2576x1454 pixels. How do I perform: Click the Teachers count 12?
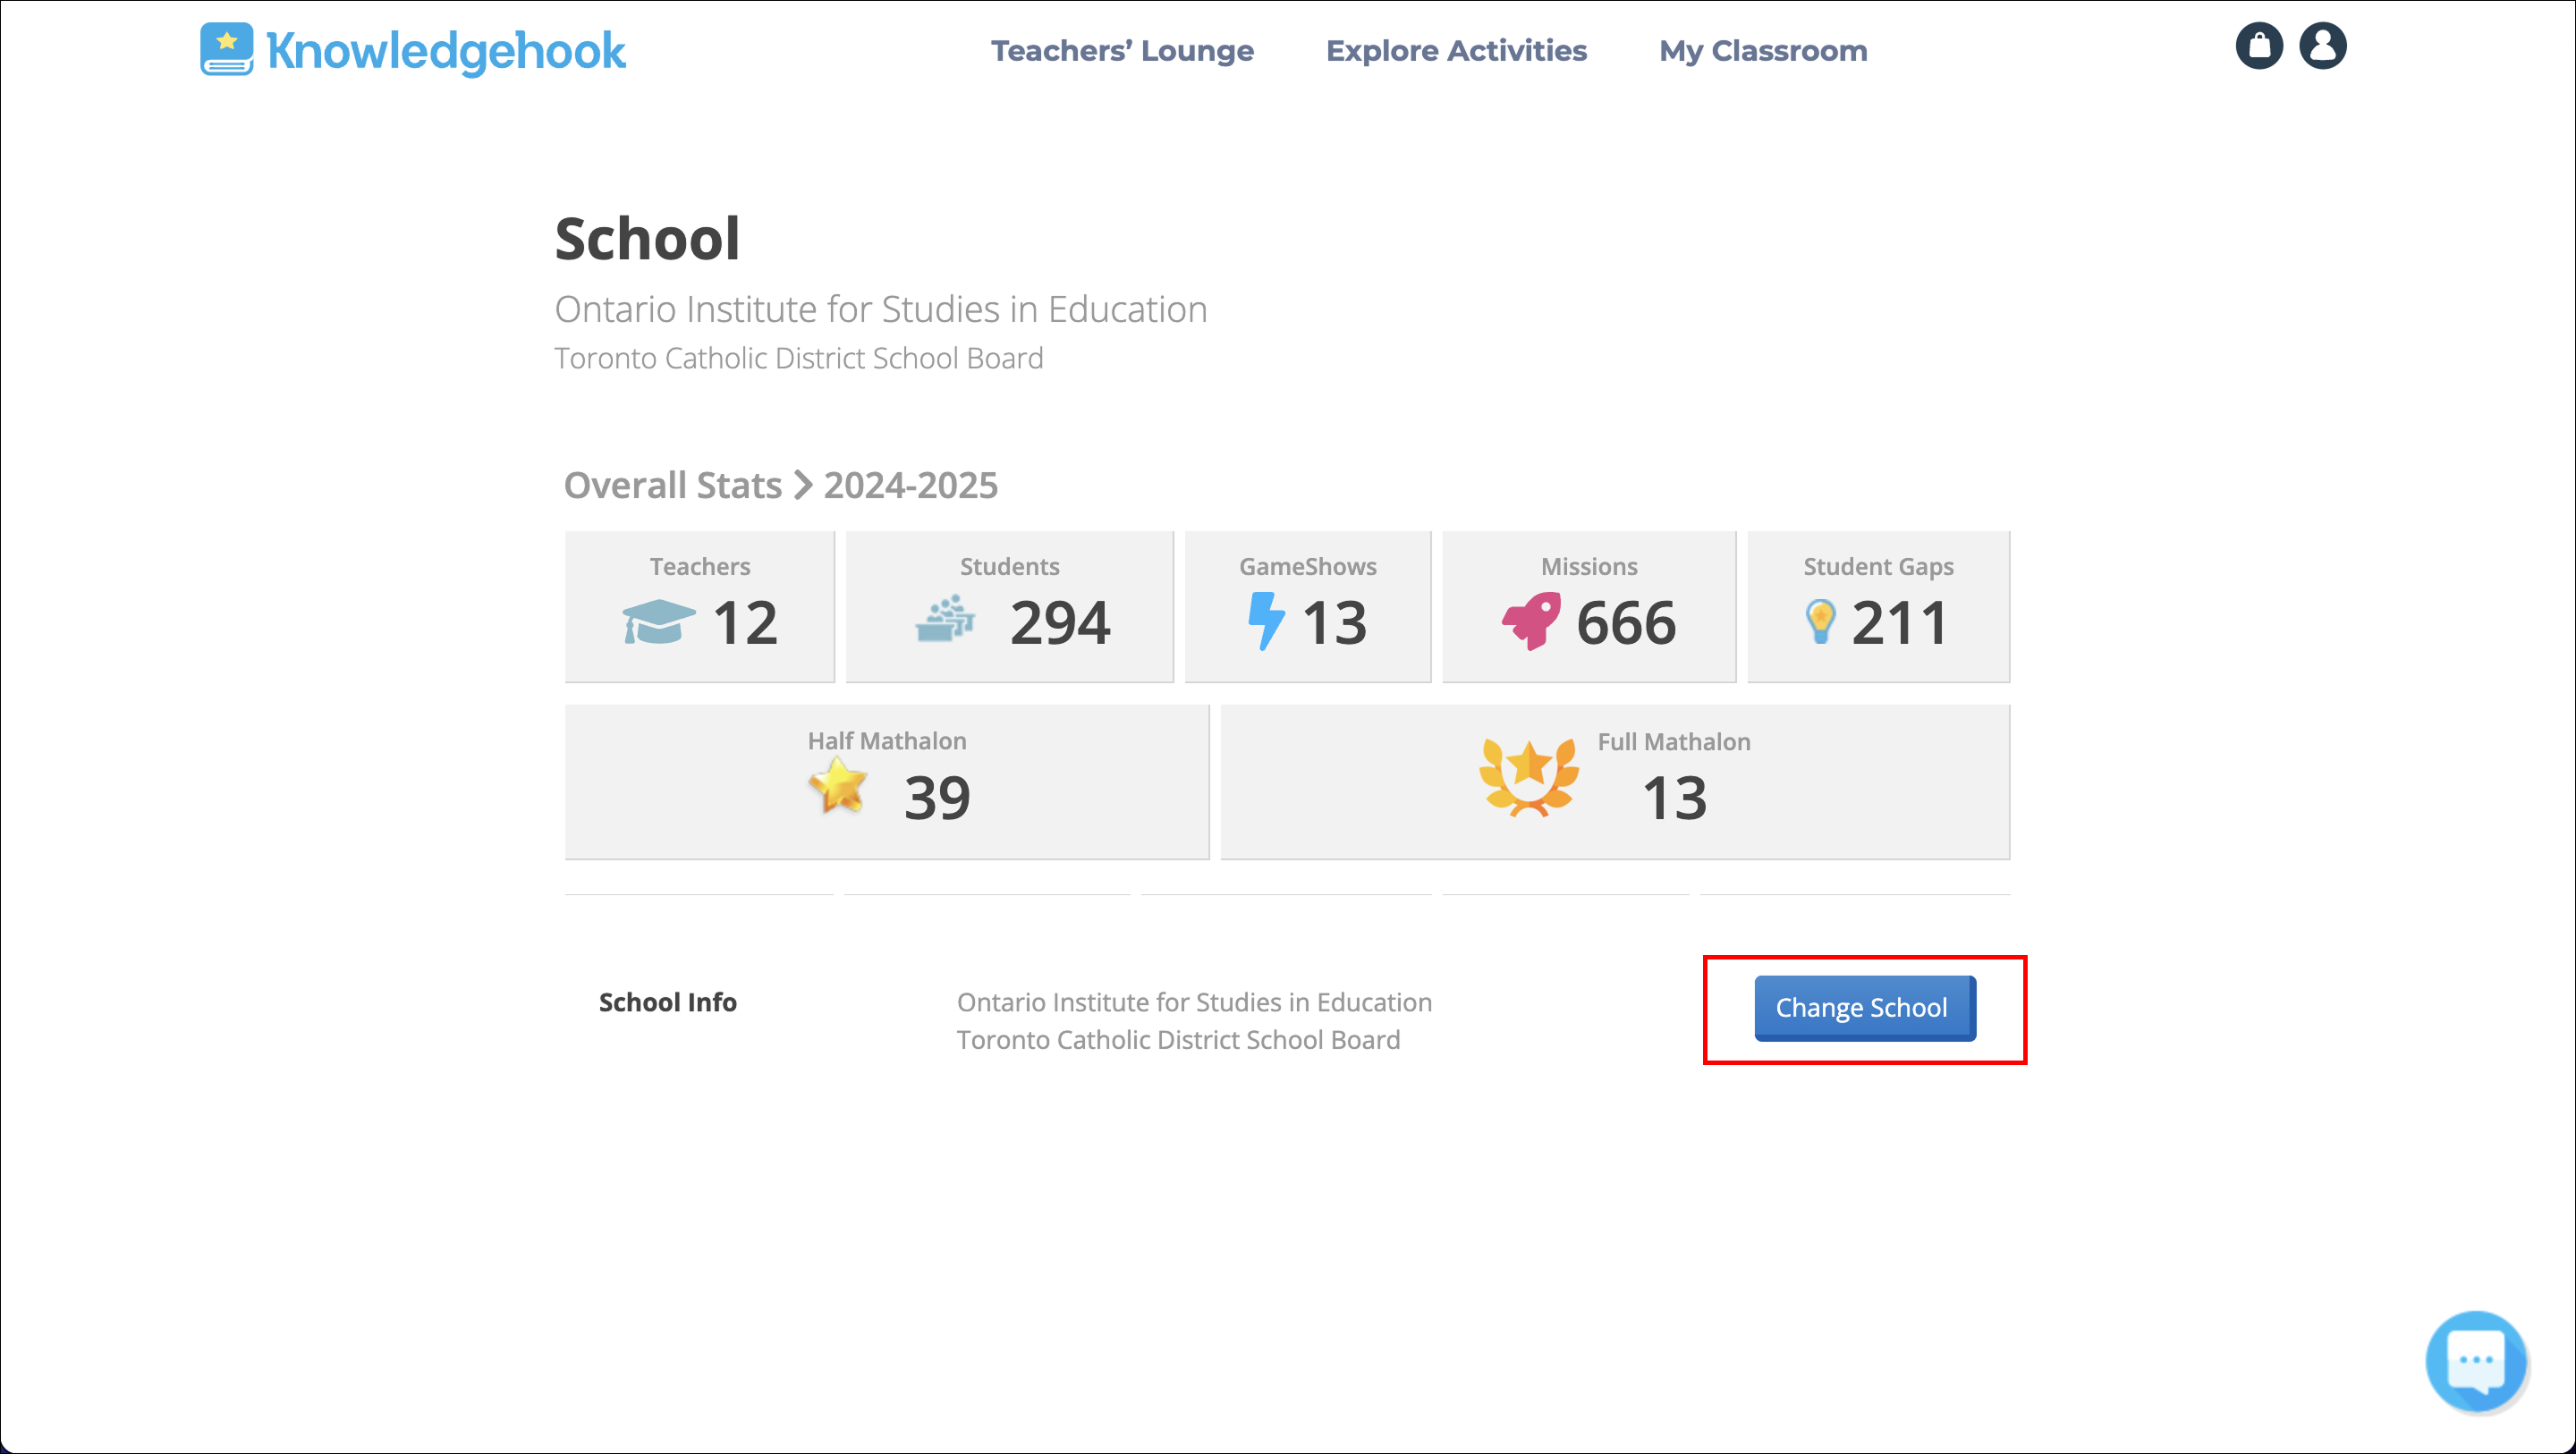[x=745, y=623]
